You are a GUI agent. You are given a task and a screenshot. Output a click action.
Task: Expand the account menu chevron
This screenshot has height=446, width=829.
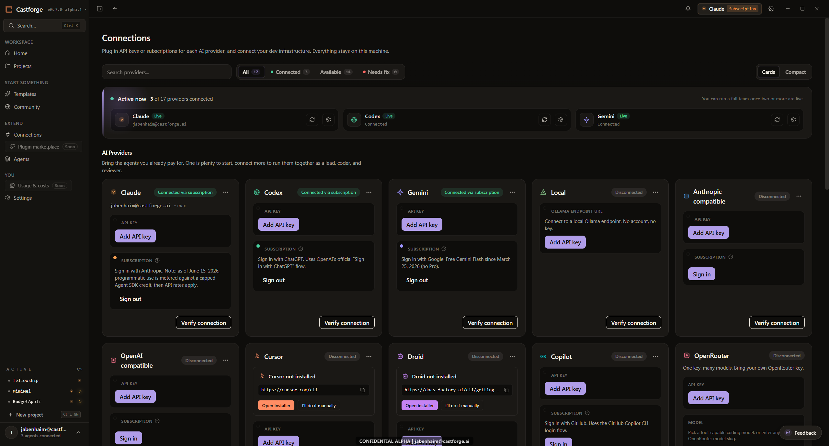(x=78, y=432)
